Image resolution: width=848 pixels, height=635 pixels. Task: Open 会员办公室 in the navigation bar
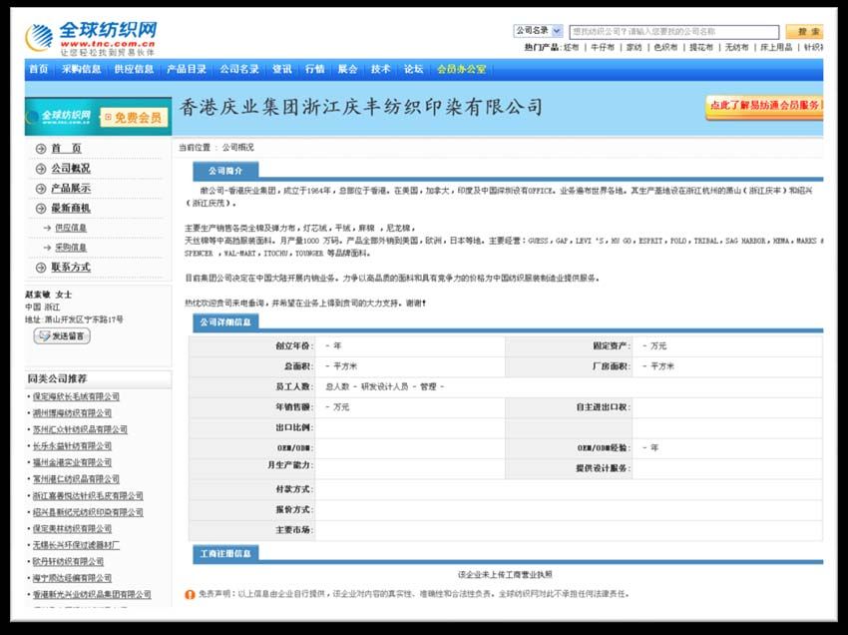coord(461,69)
